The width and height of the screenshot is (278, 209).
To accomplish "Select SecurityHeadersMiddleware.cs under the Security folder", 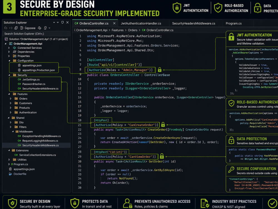I will click(40, 89).
